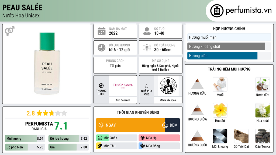Click the từ 6 - 12 giờ value
Image resolution: width=276 pixels, height=155 pixels.
click(119, 50)
